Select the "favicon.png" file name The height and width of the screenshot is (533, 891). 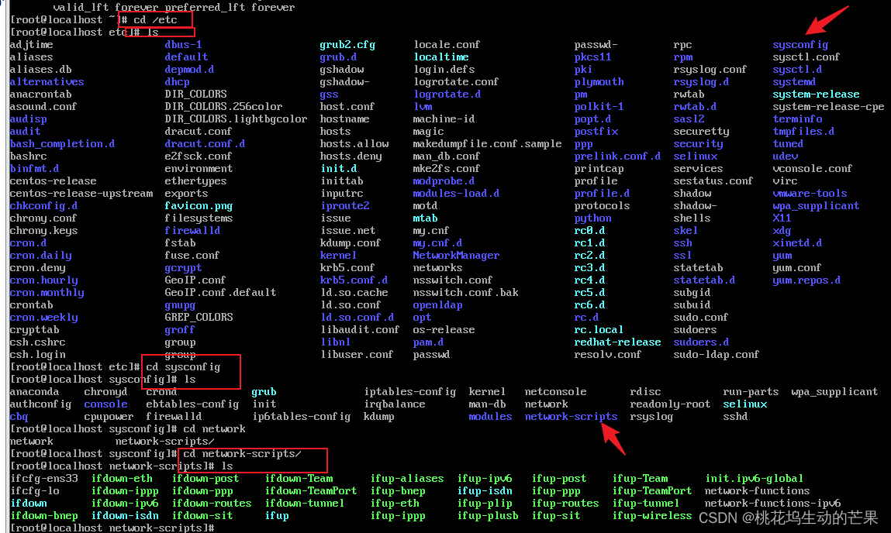(x=199, y=206)
